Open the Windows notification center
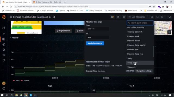The image size is (174, 97). tap(170, 95)
